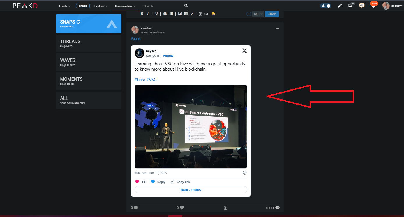Open the tweet's conference stage photo
The height and width of the screenshot is (217, 404).
(191, 126)
